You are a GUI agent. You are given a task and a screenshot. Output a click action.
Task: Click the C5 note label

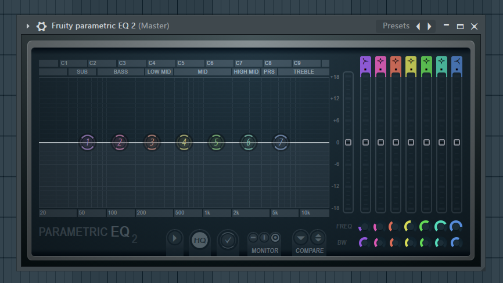coord(181,63)
